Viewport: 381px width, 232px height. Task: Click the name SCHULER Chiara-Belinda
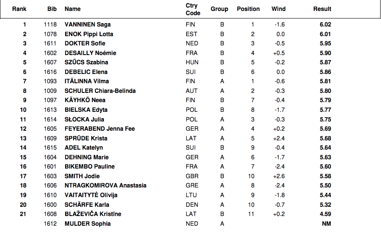click(100, 91)
